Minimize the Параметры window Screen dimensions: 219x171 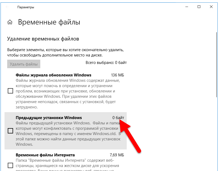pyautogui.click(x=187, y=7)
